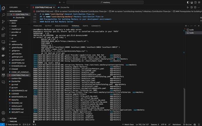Open the Explorer view in activity bar
Image resolution: width=202 pixels, height=126 pixels.
point(3,8)
